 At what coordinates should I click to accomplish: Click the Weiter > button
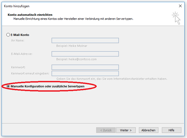(x=126, y=130)
